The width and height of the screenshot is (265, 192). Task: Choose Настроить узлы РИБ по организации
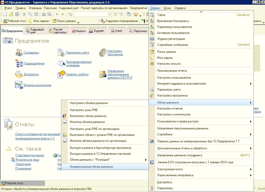click(x=105, y=129)
